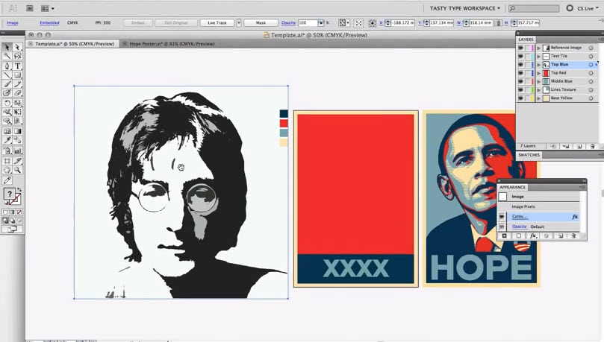Open the Layers panel tab
Viewport: 604px width, 342px height.
click(526, 39)
